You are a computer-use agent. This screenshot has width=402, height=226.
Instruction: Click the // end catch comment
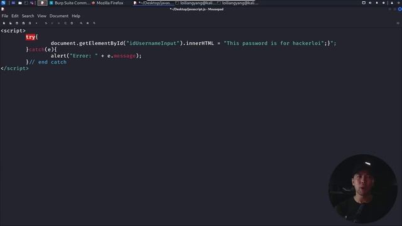click(48, 62)
